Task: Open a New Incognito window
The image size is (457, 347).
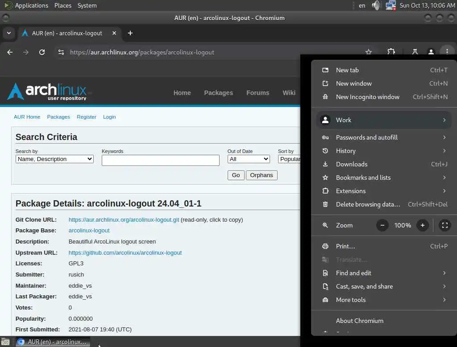Action: point(384,97)
